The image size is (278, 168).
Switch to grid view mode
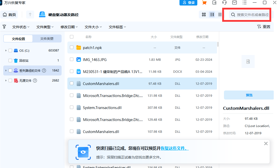tap(204, 14)
